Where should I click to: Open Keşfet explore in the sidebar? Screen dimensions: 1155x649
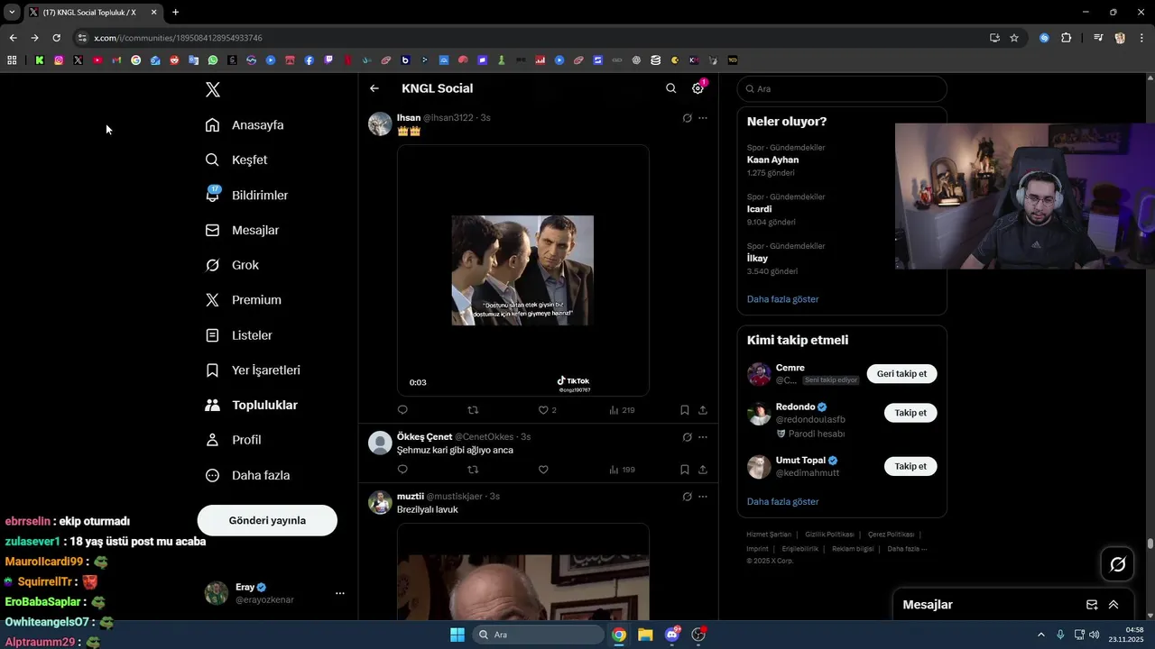[236, 160]
